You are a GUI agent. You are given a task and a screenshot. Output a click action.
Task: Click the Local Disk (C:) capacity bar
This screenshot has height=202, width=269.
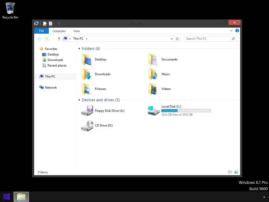tap(186, 111)
